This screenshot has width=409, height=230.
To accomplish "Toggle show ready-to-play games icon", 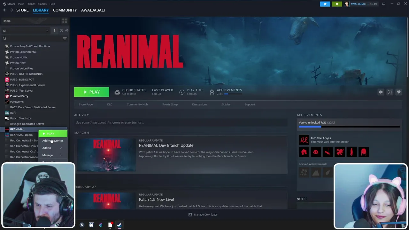I will 67,31.
